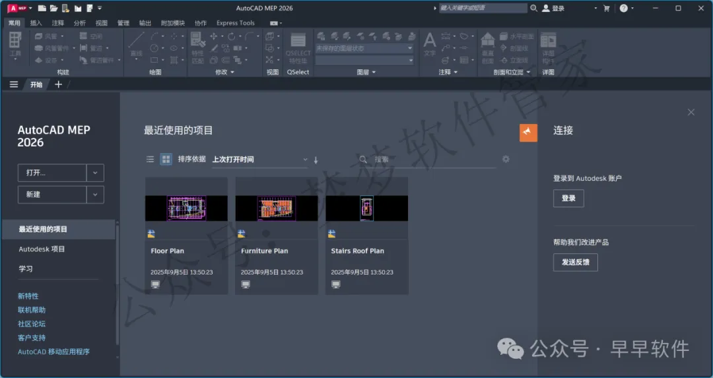This screenshot has height=378, width=713.
Task: Open the 社区论坛 link
Action: [x=32, y=324]
